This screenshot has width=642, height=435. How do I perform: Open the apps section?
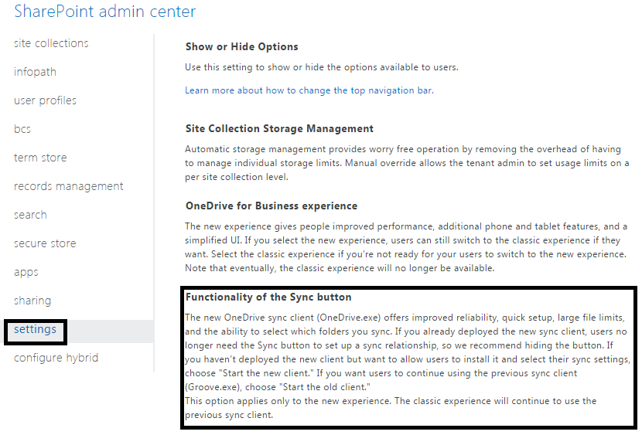26,272
